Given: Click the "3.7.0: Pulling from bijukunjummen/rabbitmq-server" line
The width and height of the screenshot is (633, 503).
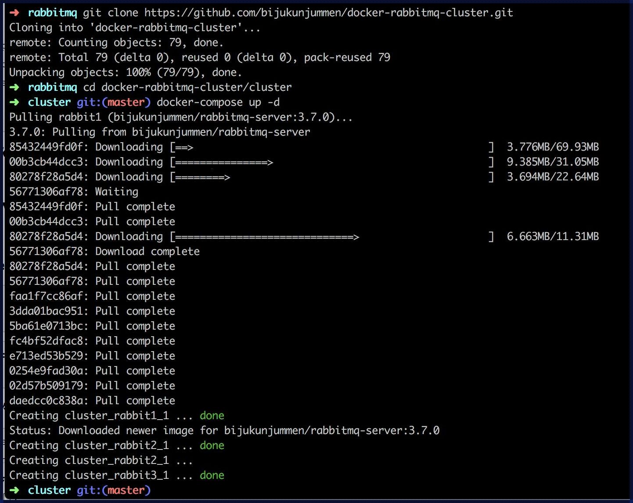Looking at the screenshot, I should [x=159, y=132].
